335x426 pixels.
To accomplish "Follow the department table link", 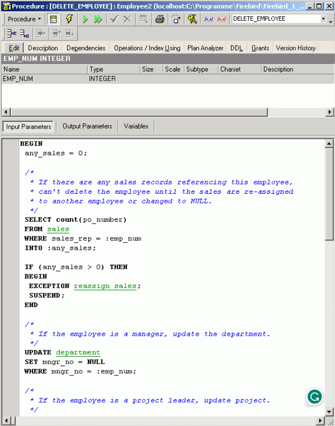I will tap(78, 352).
